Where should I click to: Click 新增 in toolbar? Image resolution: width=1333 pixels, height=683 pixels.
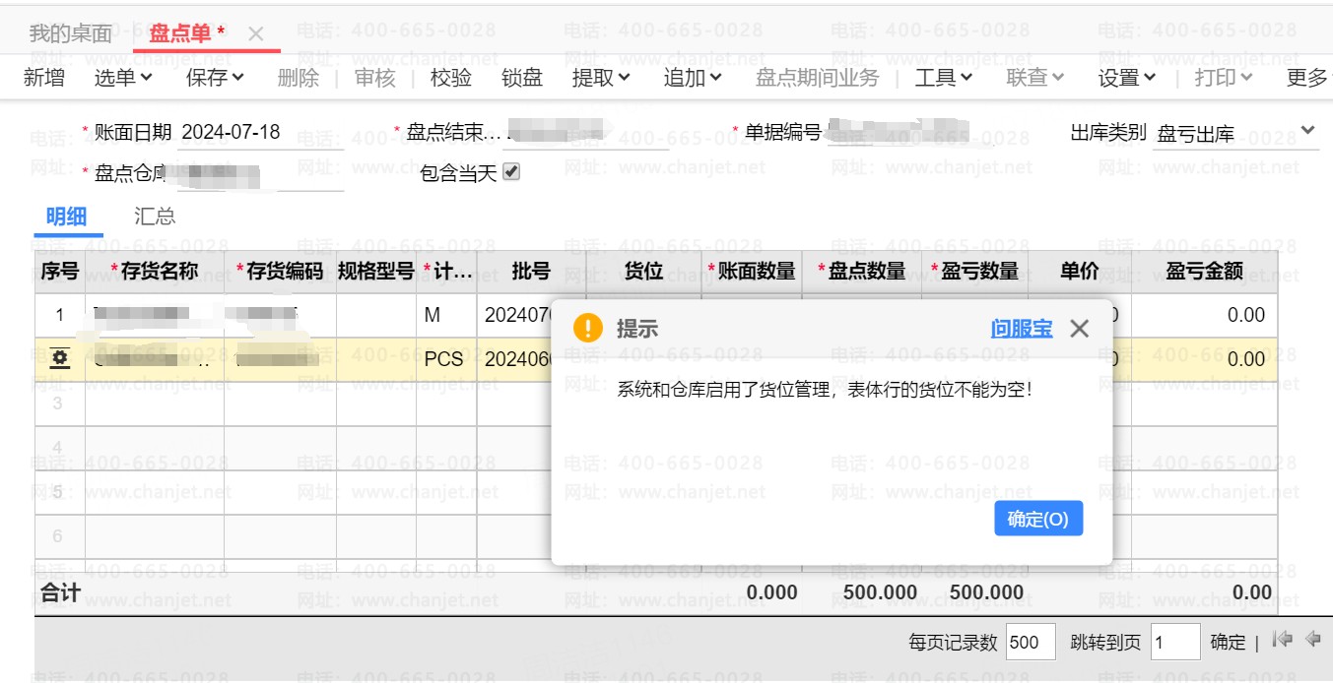[x=44, y=77]
